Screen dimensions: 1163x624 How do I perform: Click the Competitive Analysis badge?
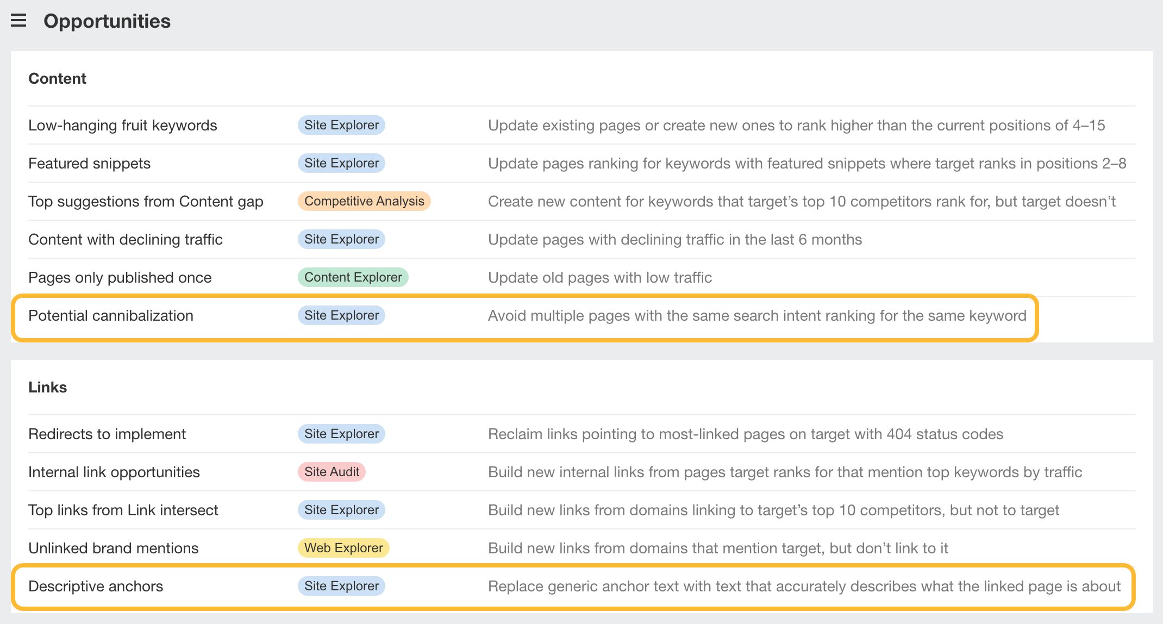[364, 201]
